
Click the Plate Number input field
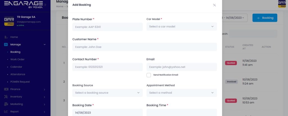(107, 27)
